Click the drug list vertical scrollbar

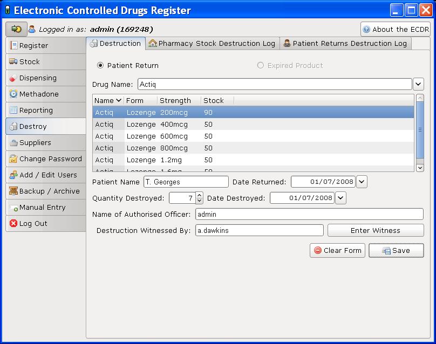(x=420, y=129)
